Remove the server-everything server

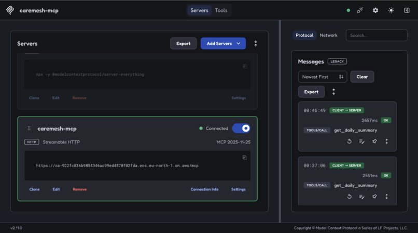point(79,98)
